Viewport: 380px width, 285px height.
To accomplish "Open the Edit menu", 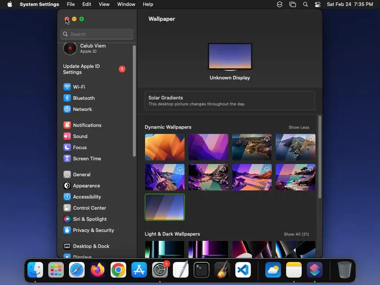I will coord(86,4).
